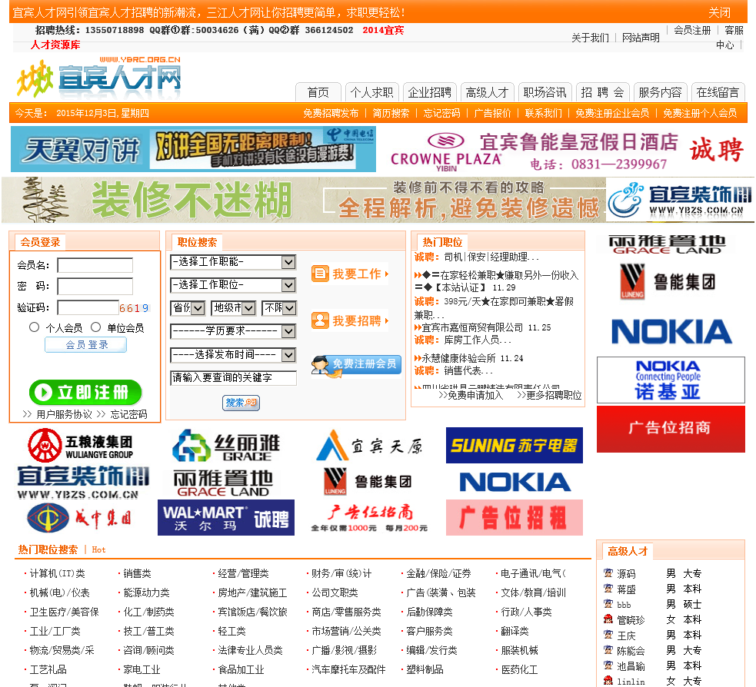Click profile icon beside 管晓珍
The height and width of the screenshot is (687, 756).
point(608,619)
